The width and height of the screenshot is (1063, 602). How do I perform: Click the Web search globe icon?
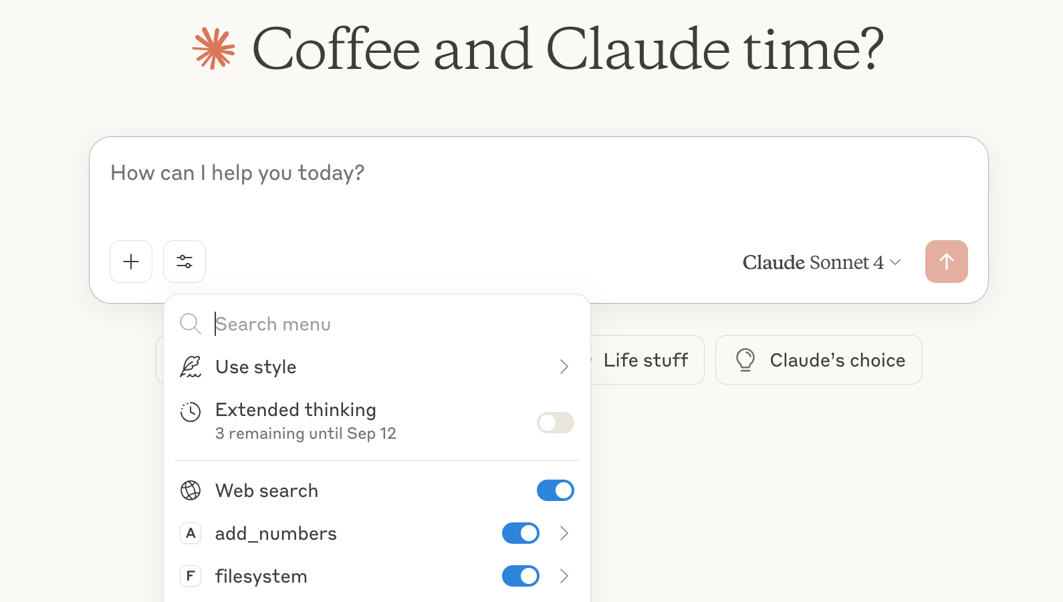tap(191, 490)
